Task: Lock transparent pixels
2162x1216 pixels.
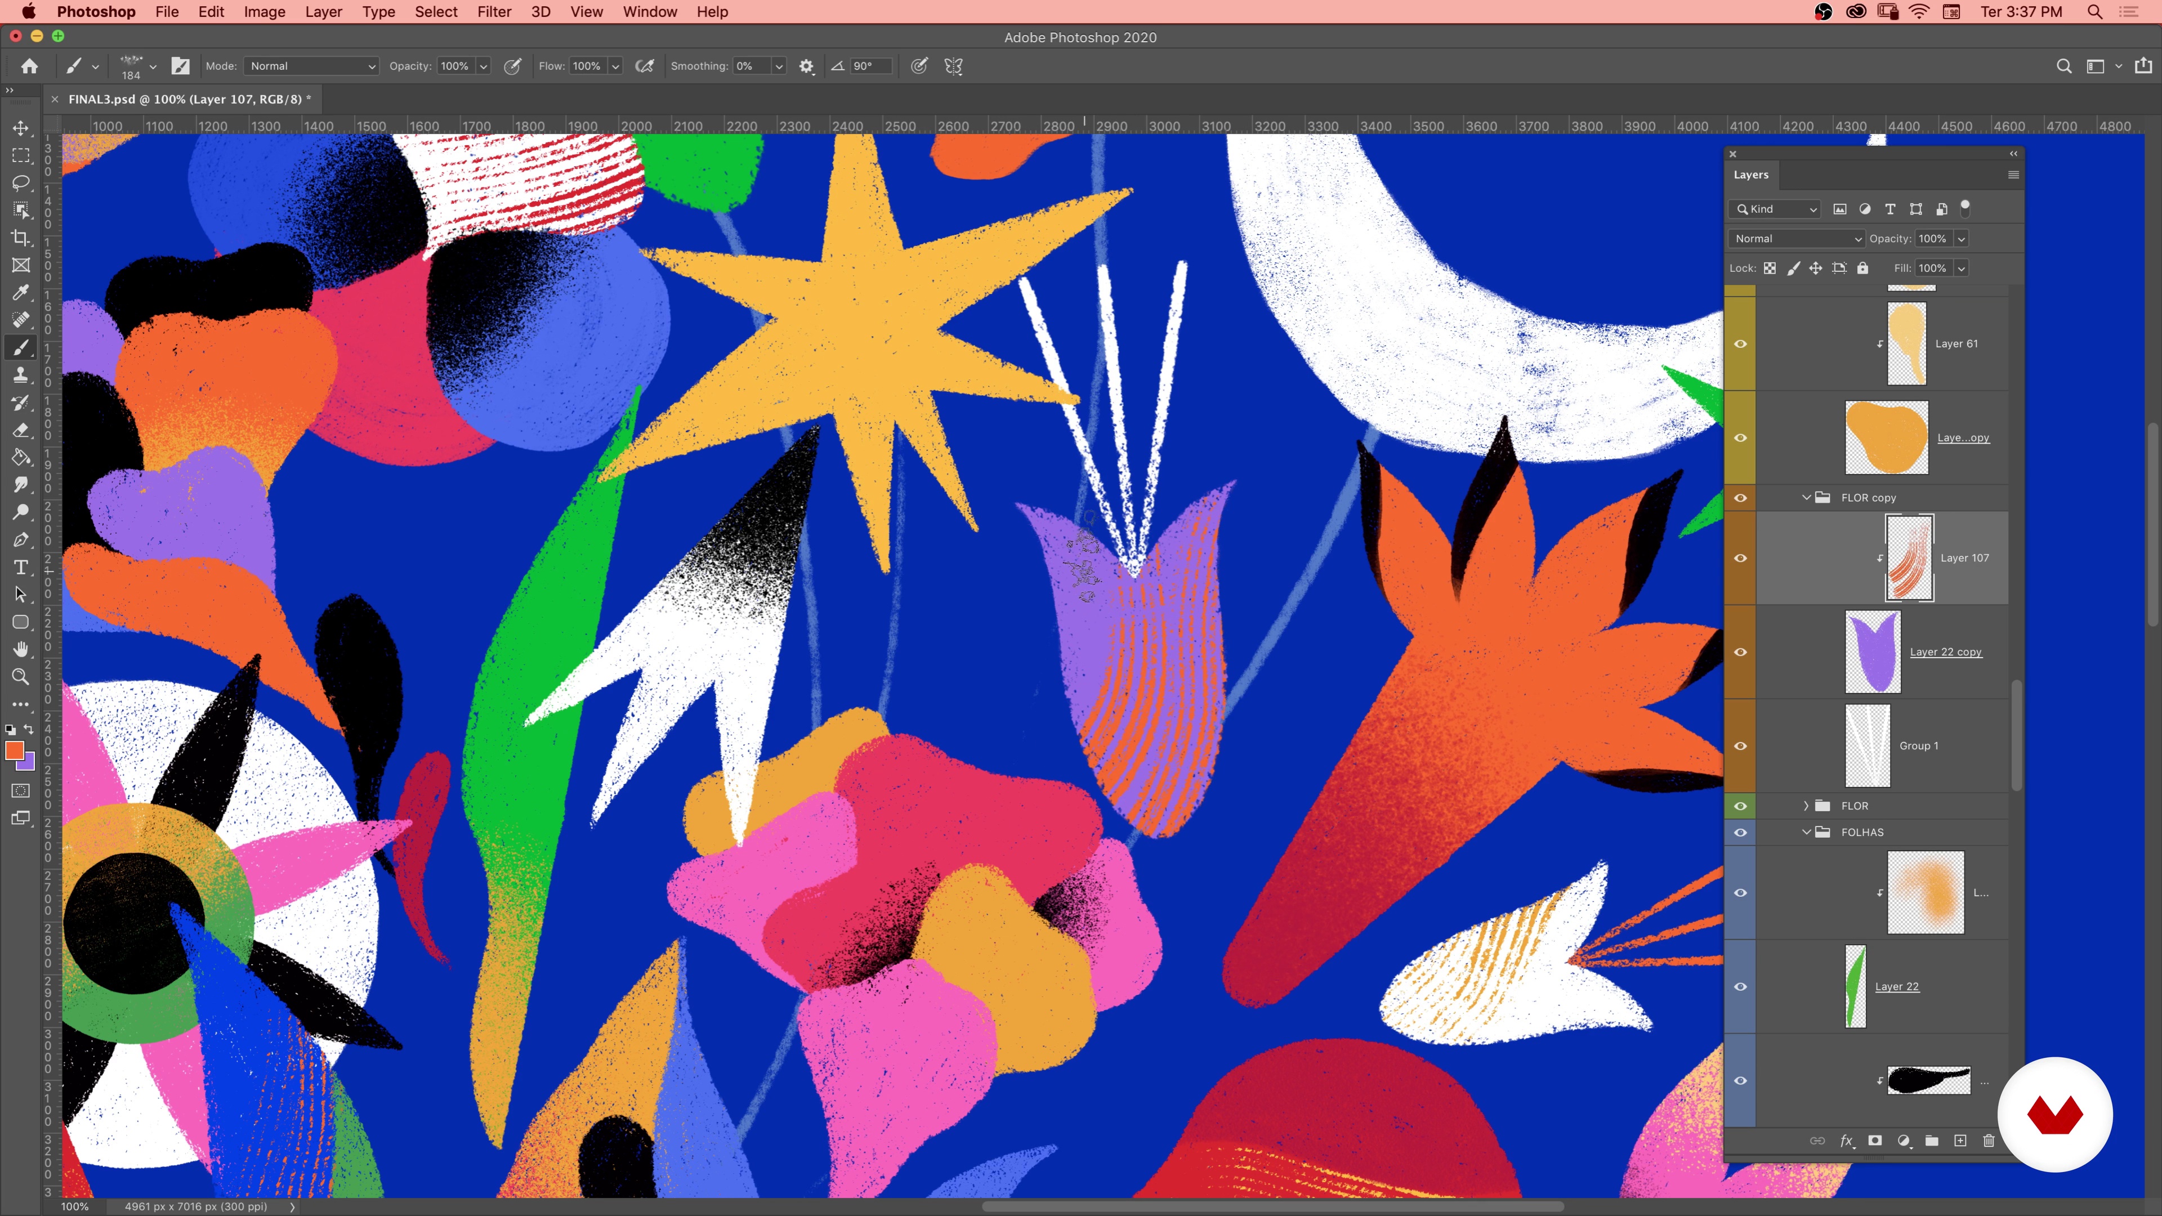Action: pyautogui.click(x=1769, y=268)
